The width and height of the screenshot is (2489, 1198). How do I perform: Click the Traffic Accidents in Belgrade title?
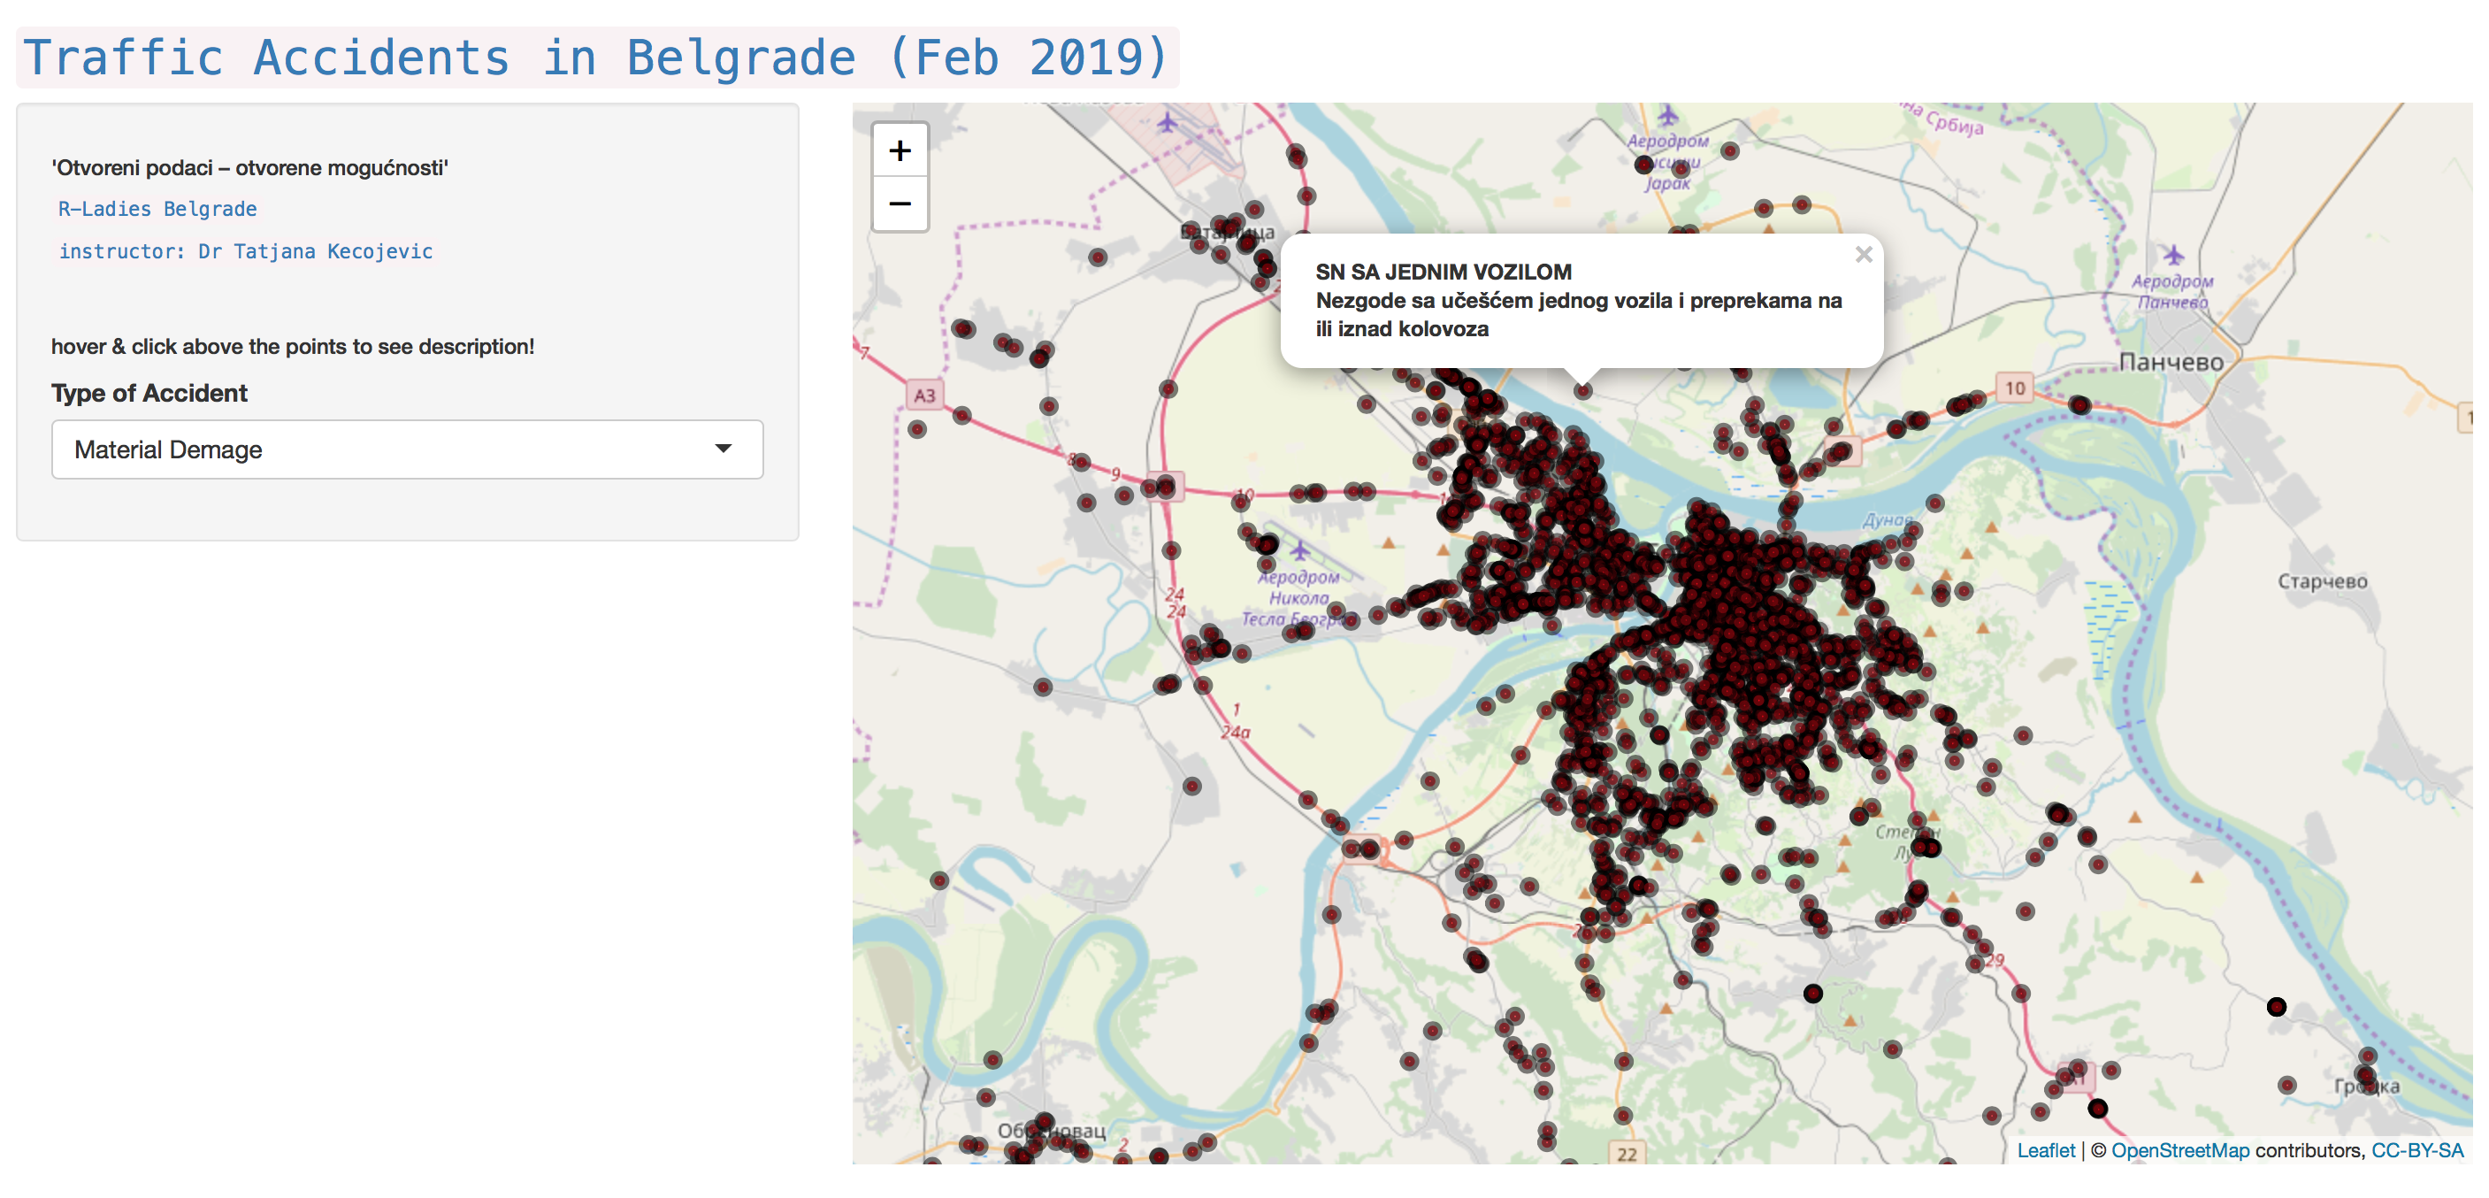click(x=596, y=57)
